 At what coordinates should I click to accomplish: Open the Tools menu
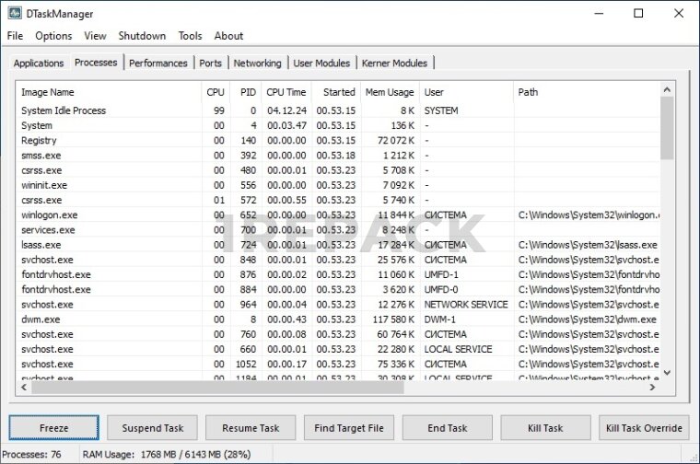190,36
